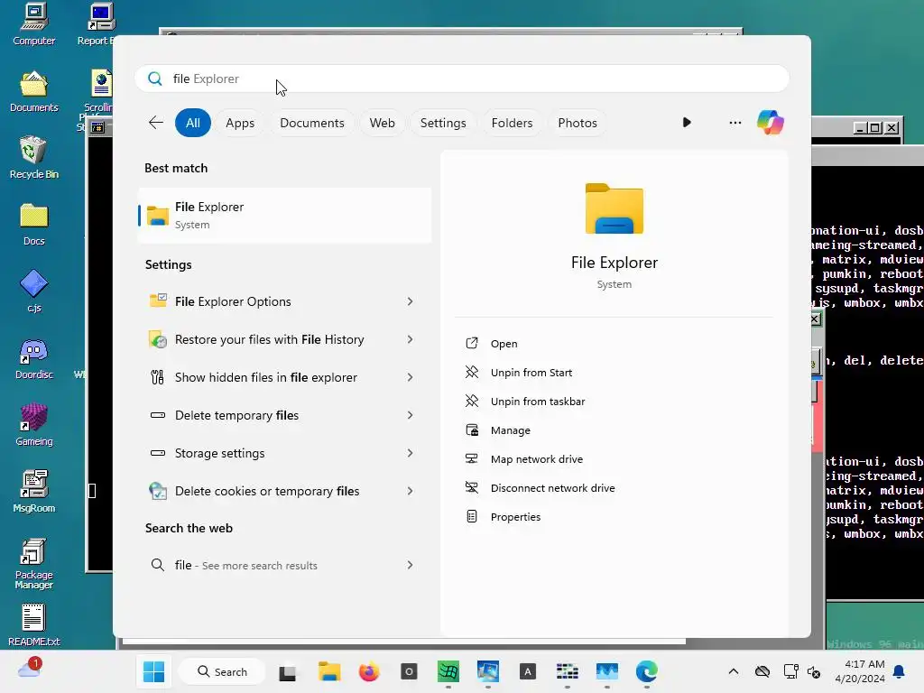Click Windows Start button on taskbar
Screen dimensions: 924x693
coord(153,671)
